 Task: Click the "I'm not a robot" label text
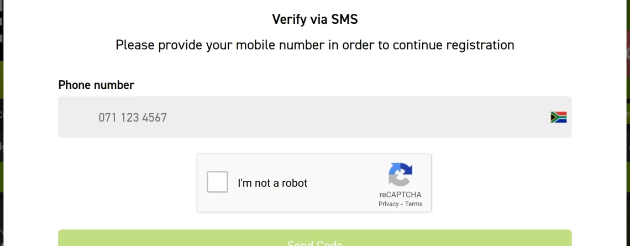[x=272, y=183]
